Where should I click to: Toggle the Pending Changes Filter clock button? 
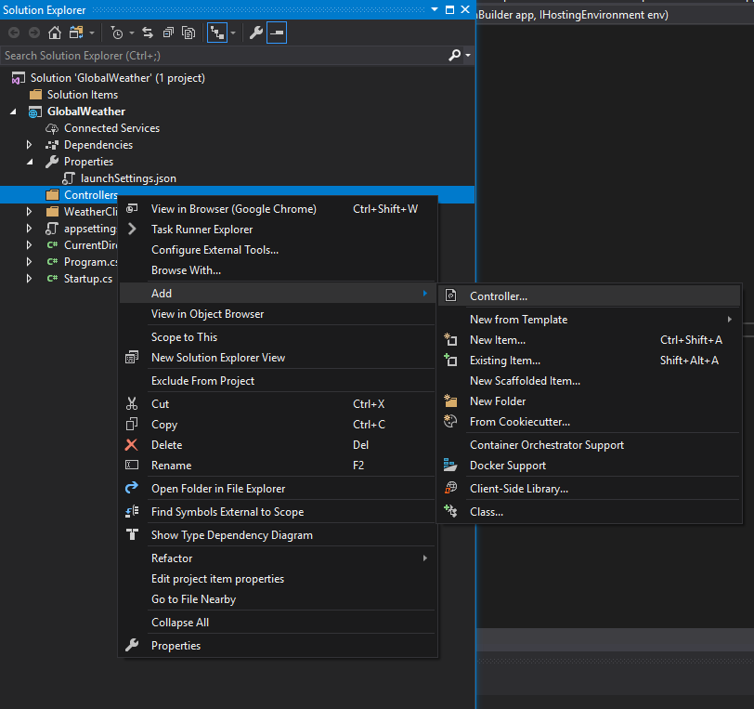(117, 33)
